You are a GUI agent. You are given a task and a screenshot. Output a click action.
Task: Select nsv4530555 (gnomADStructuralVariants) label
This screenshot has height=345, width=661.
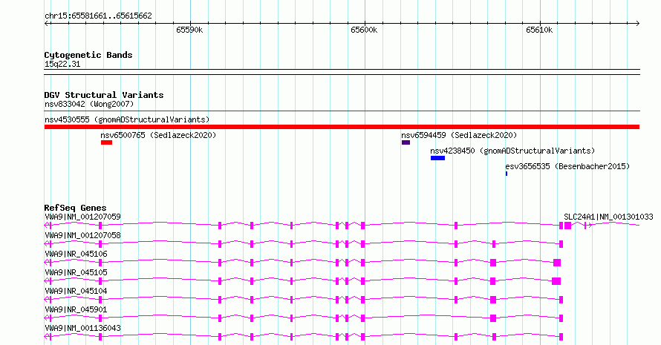point(127,119)
